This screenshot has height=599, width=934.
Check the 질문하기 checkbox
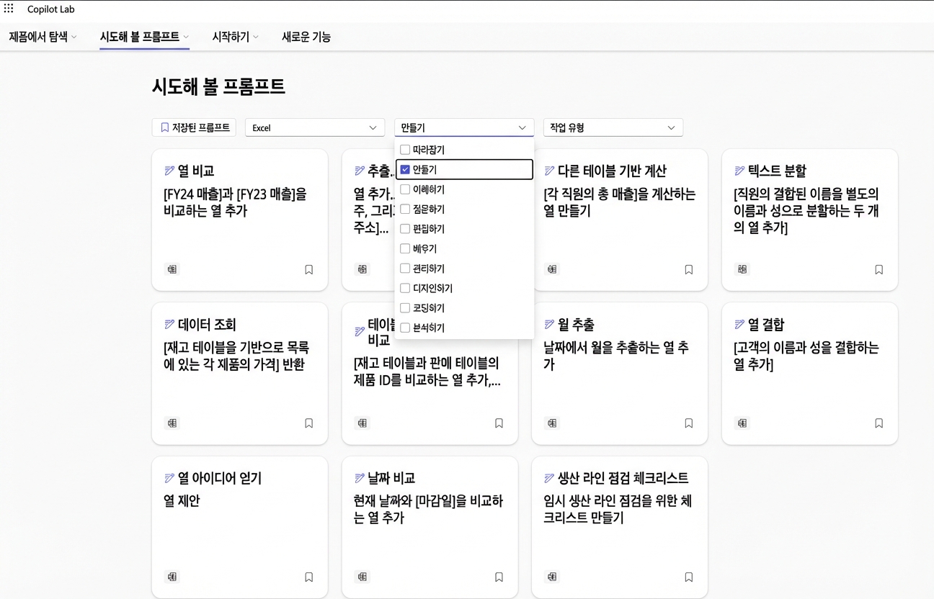(405, 209)
